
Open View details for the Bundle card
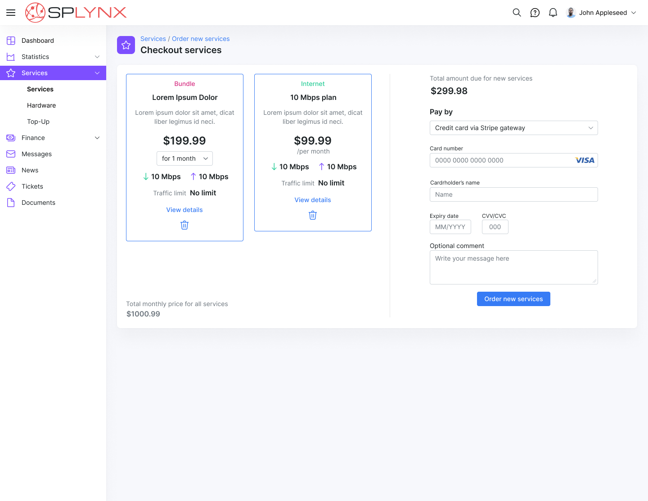point(184,210)
